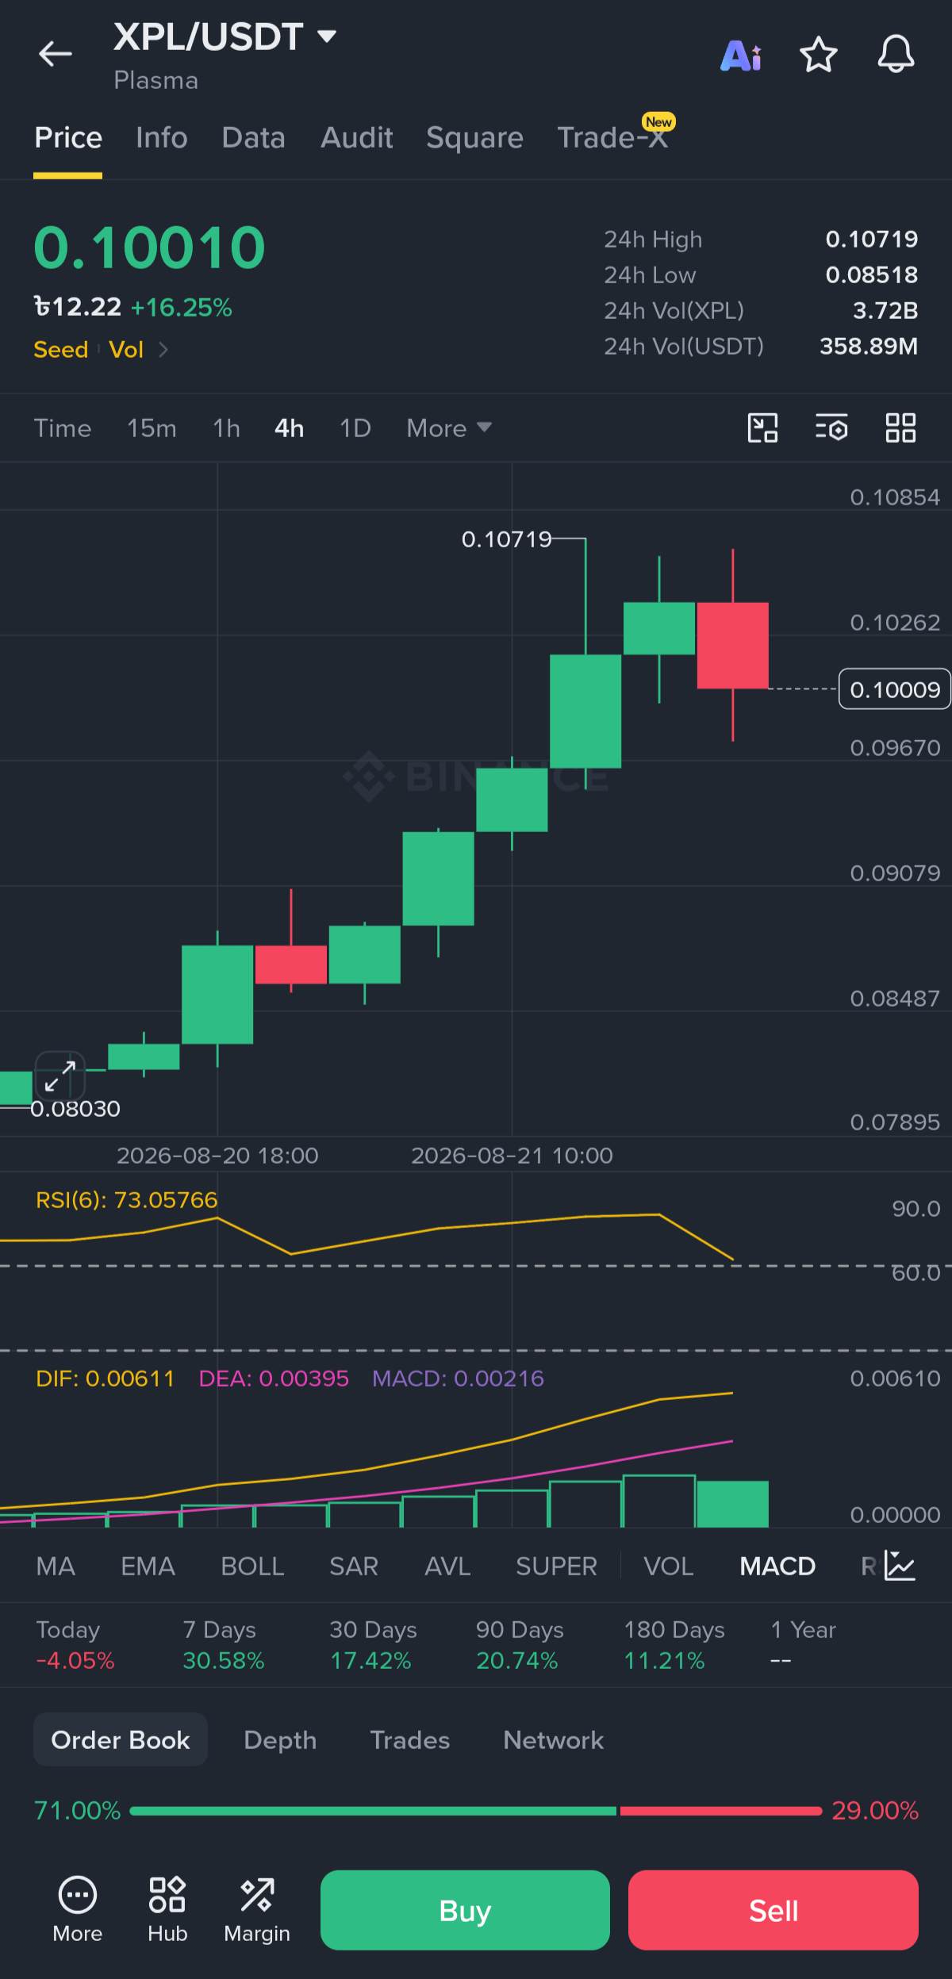Tap the 0.08030 low marker
The image size is (952, 1979).
pyautogui.click(x=75, y=1109)
